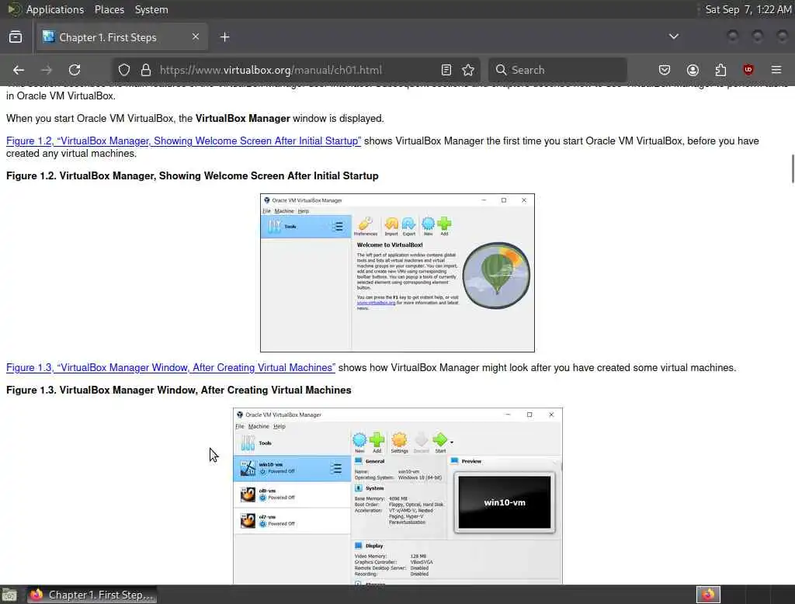
Task: Click the forward navigation arrow
Action: [x=47, y=70]
